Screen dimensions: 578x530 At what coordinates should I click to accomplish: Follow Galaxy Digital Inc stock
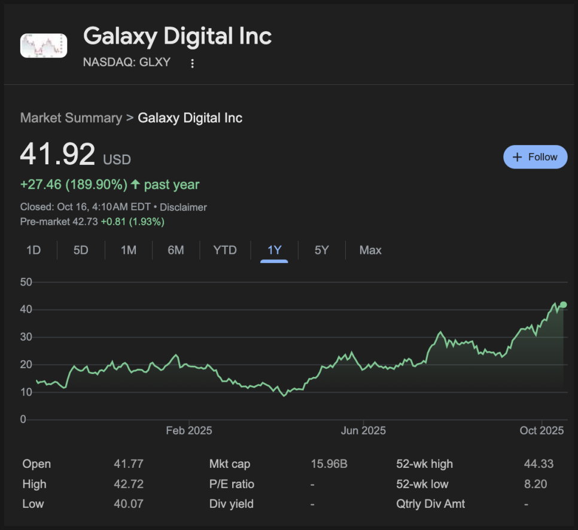point(535,157)
